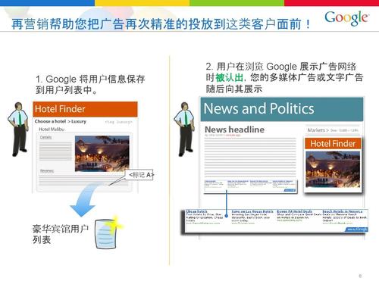Image resolution: width=379 pixels, height=284 pixels.
Task: Click the small text ads strip under the article
Action: pos(250,186)
